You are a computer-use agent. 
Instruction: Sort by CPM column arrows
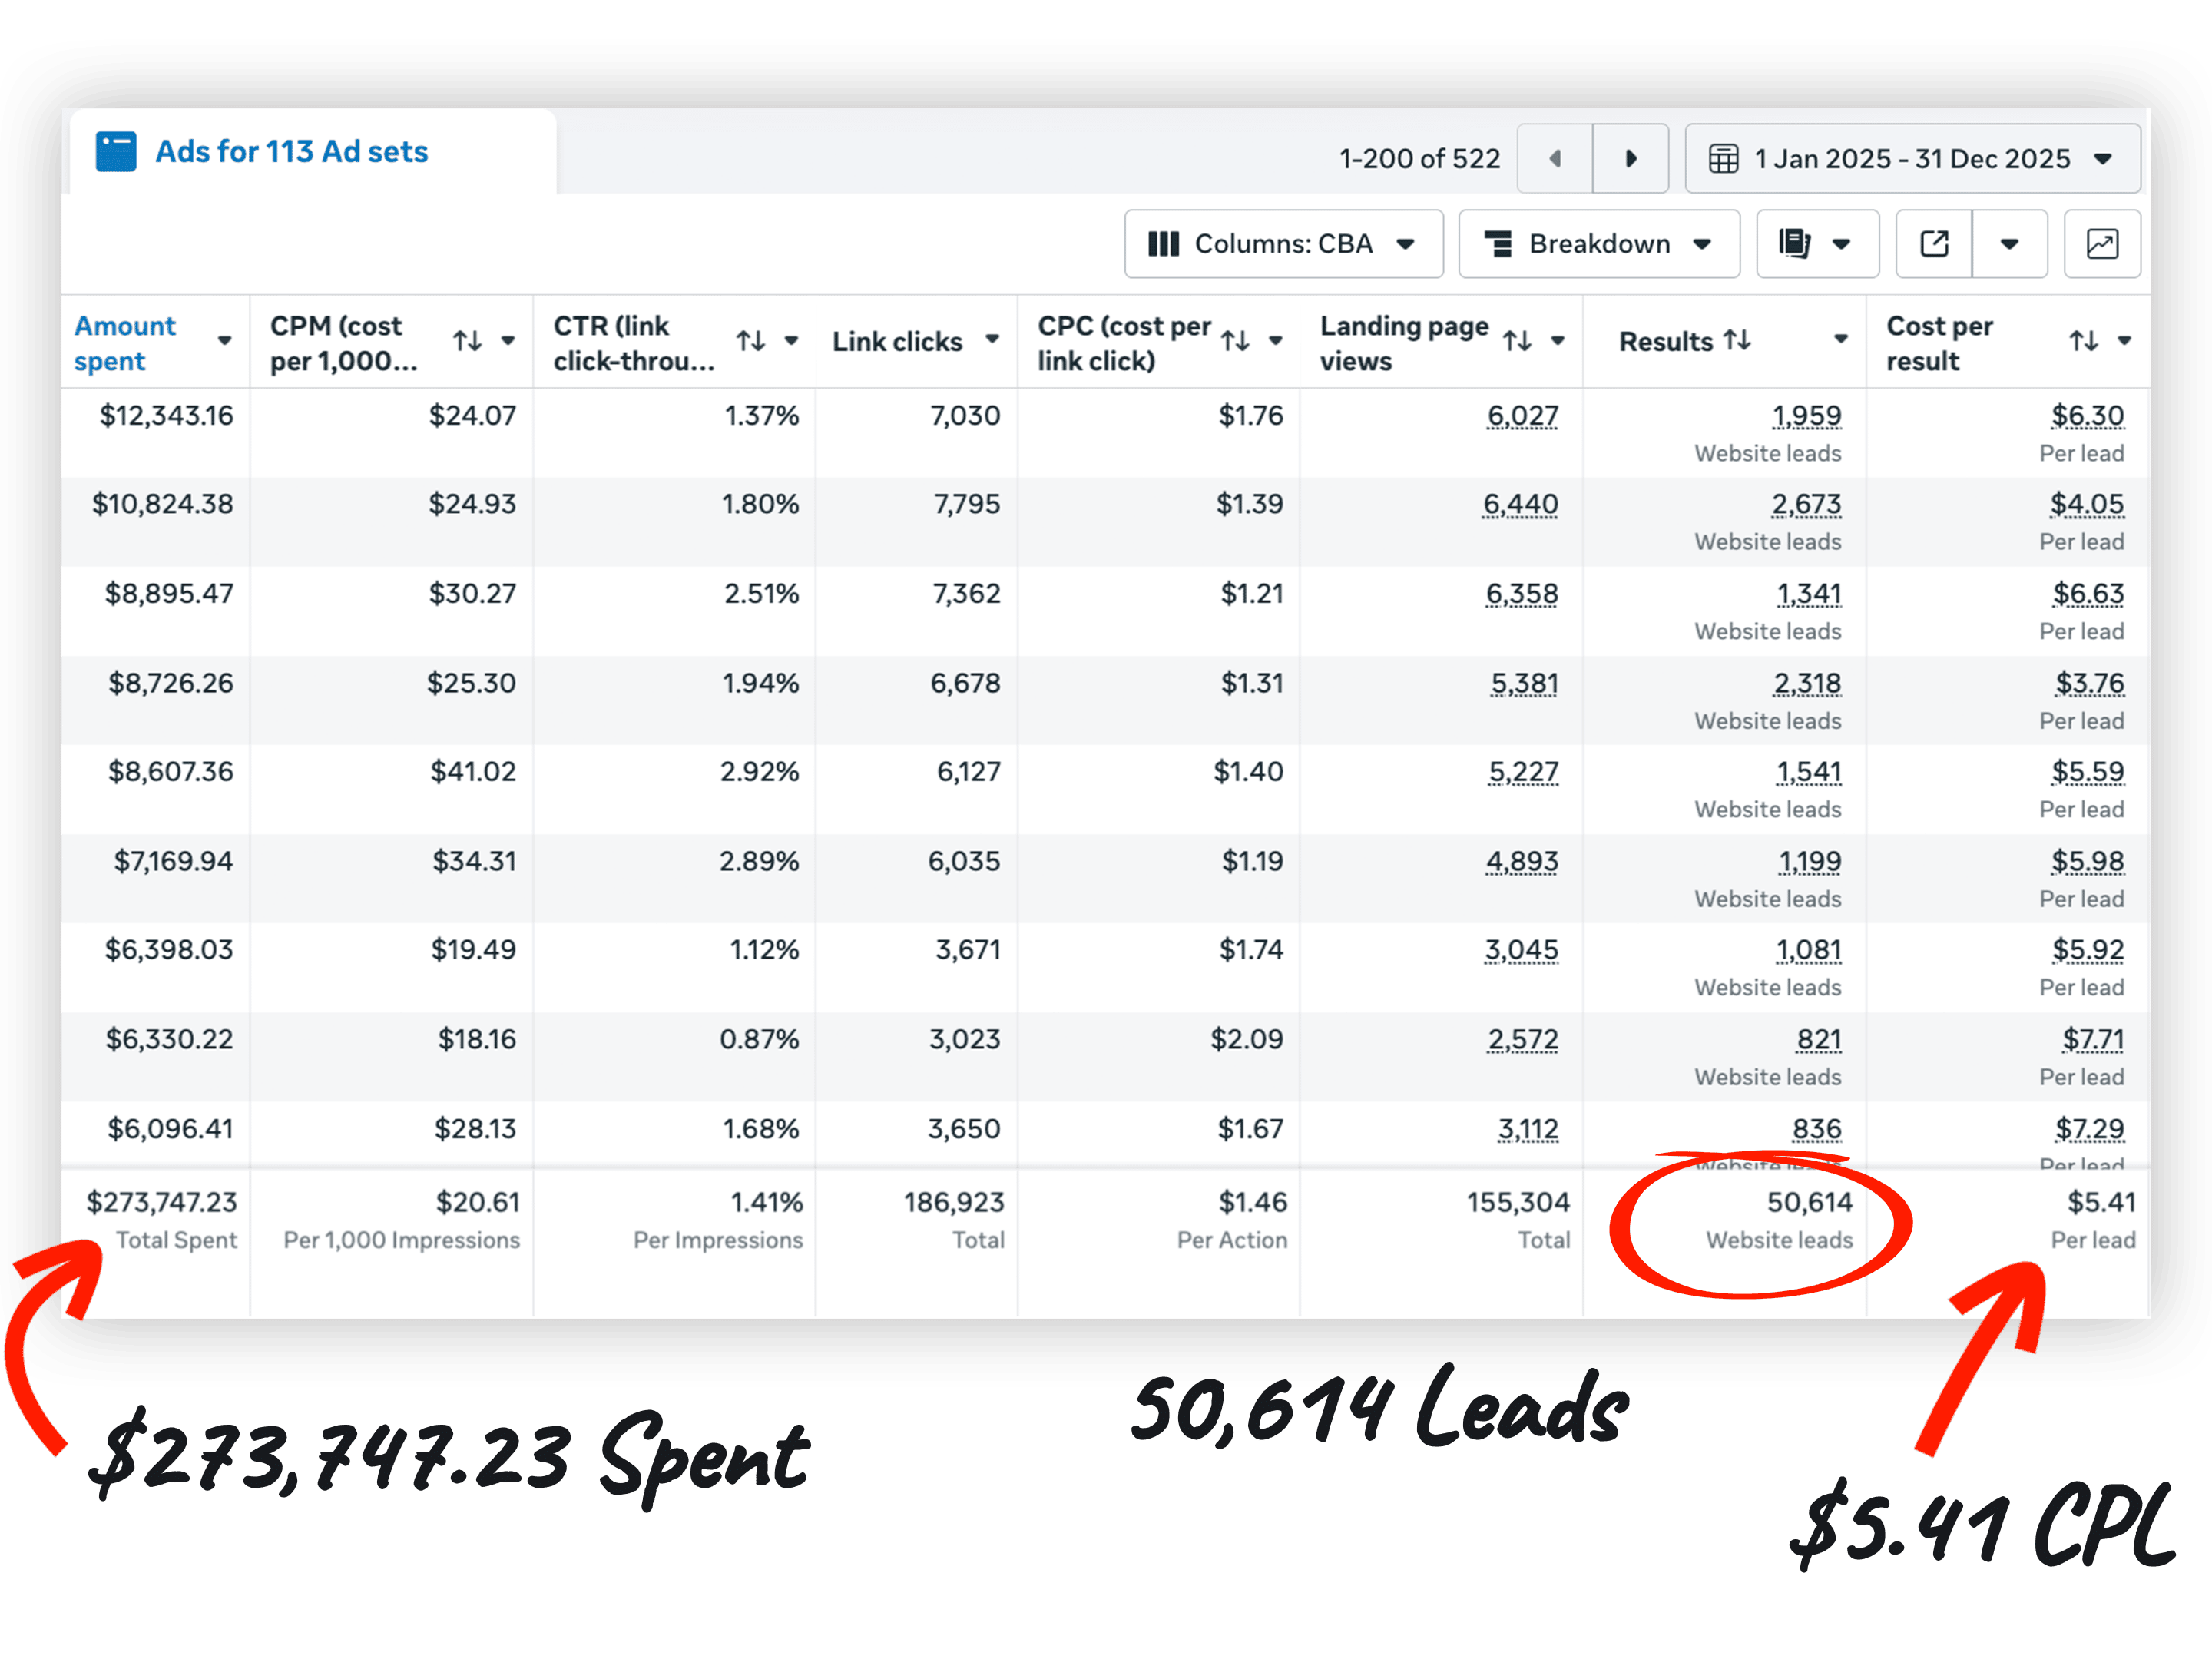(467, 341)
